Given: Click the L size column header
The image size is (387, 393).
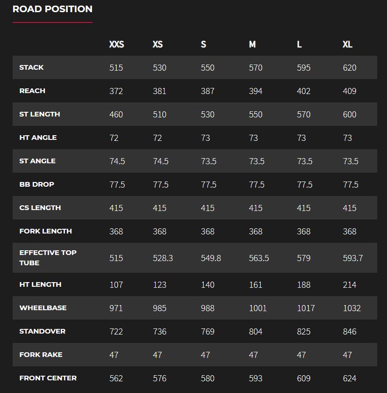Looking at the screenshot, I should [299, 44].
